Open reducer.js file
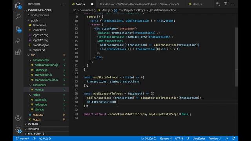 pos(41,105)
